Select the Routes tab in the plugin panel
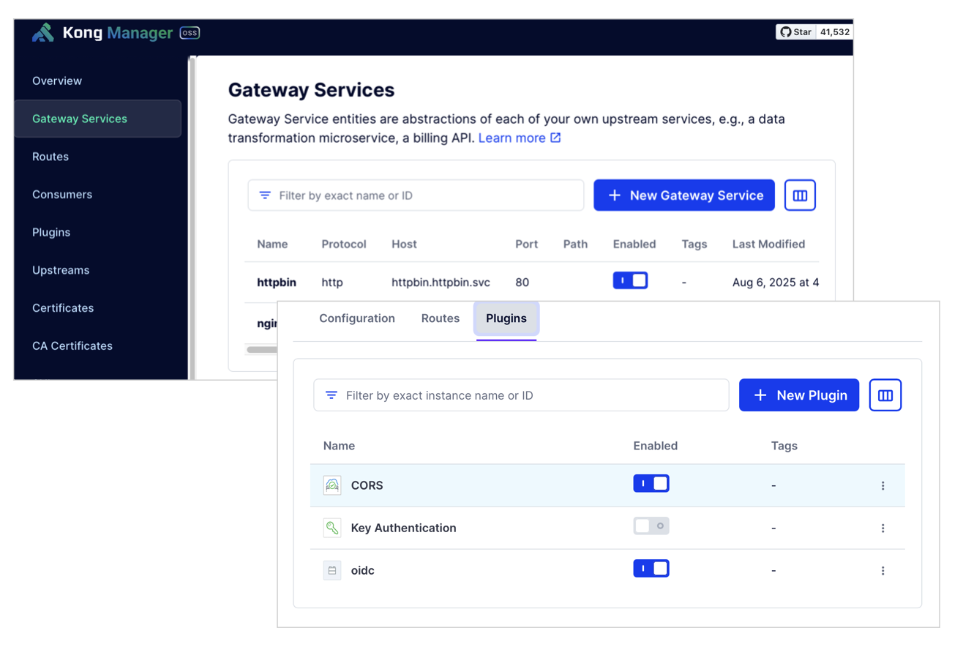The width and height of the screenshot is (963, 650). [x=440, y=318]
